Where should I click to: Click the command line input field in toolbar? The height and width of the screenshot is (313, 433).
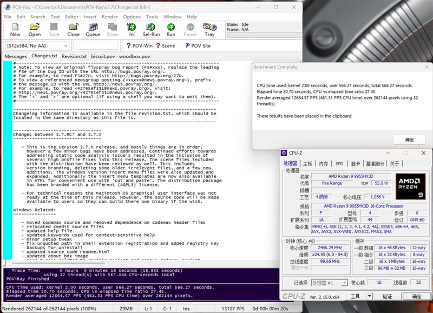pyautogui.click(x=96, y=46)
